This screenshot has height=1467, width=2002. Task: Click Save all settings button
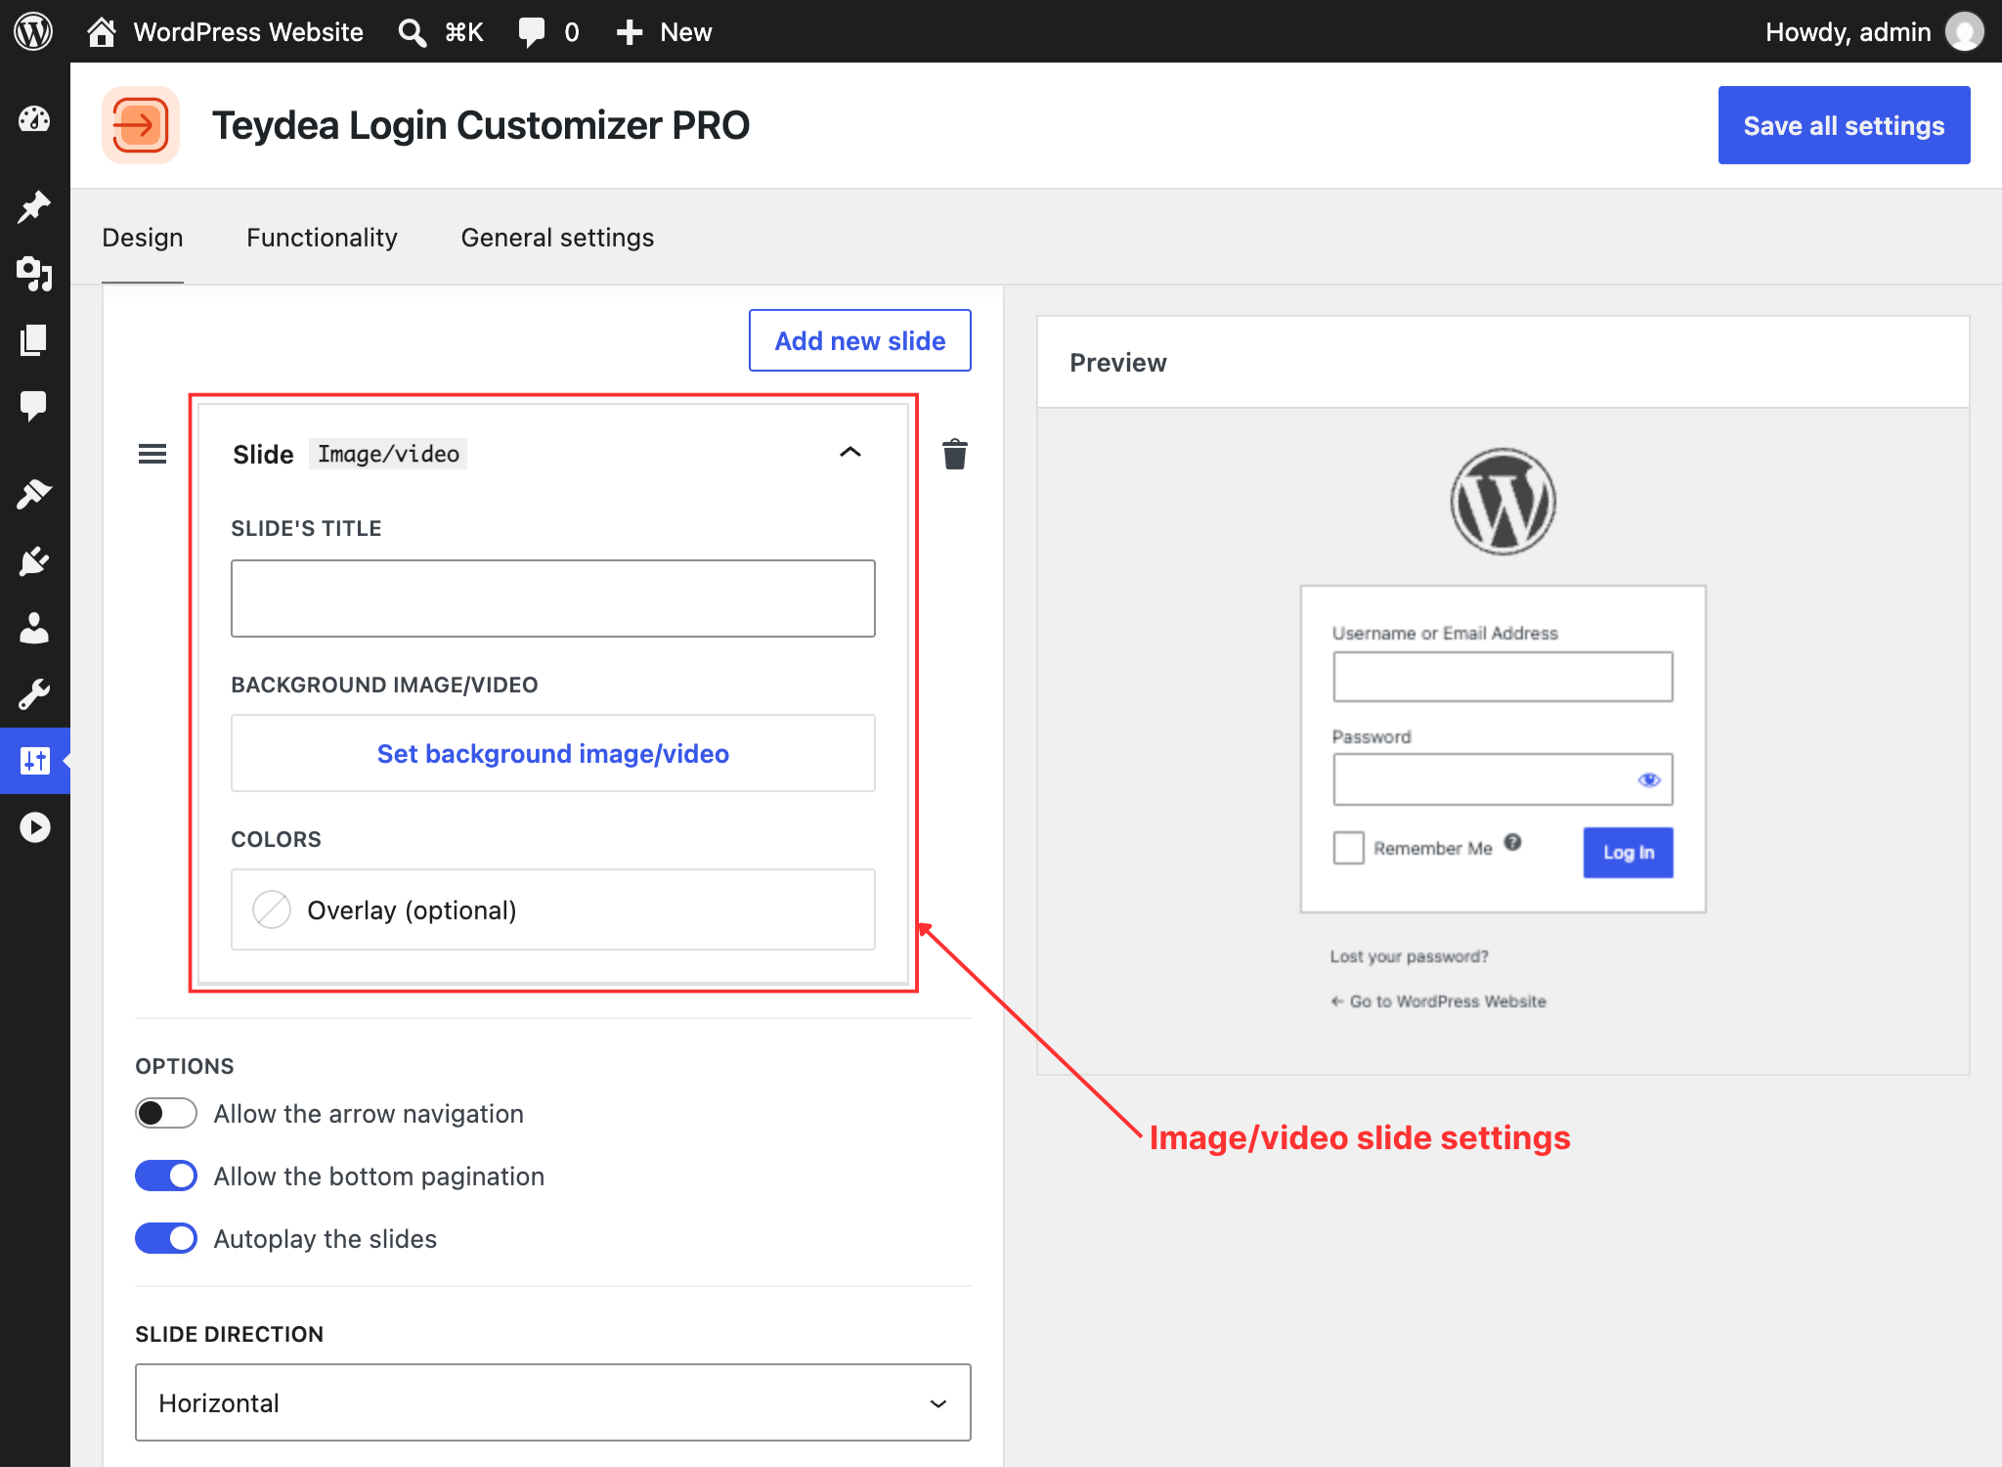coord(1844,125)
